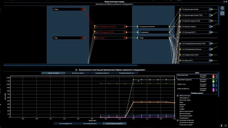Click the status icon on the Мясо (АРГ) module
Image resolution: width=228 pixels, height=128 pixels.
coord(210,60)
